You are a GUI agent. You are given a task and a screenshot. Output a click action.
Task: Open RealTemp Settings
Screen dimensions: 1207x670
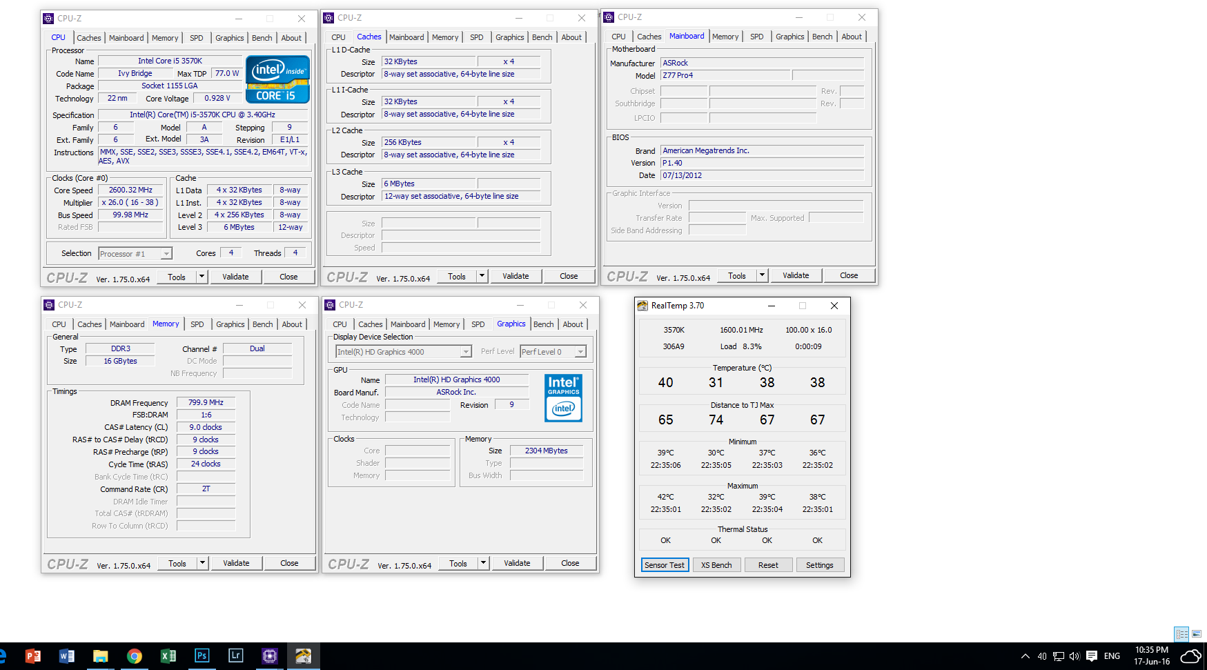[820, 565]
